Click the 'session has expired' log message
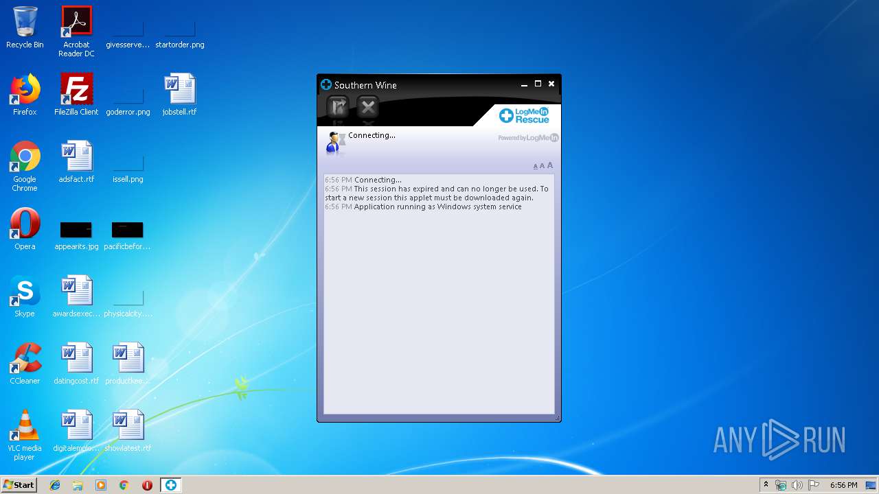 (437, 193)
